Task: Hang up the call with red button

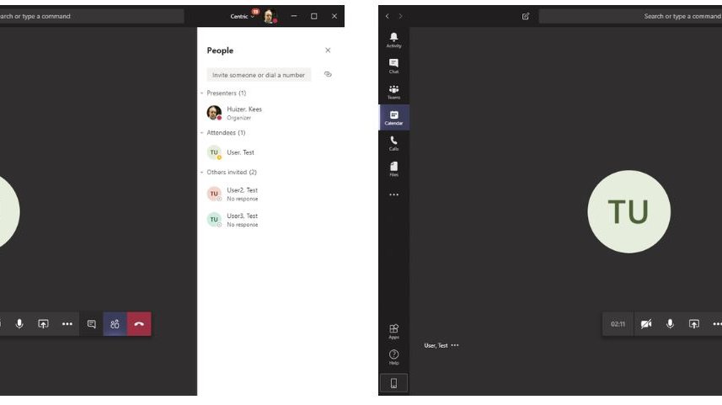Action: tap(139, 324)
